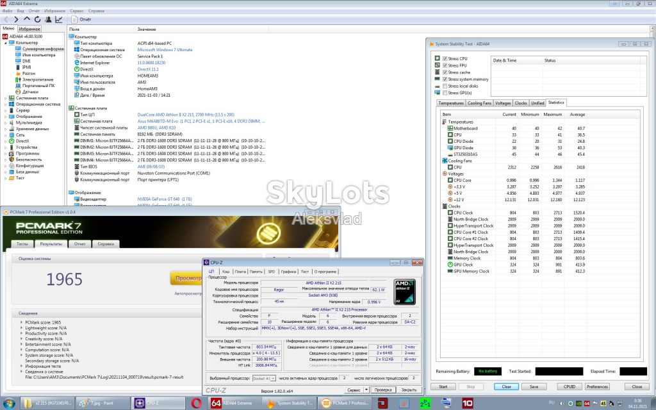Image resolution: width=656 pixels, height=410 pixels.
Task: Switch to the Cooling Fans tab
Action: (479, 103)
